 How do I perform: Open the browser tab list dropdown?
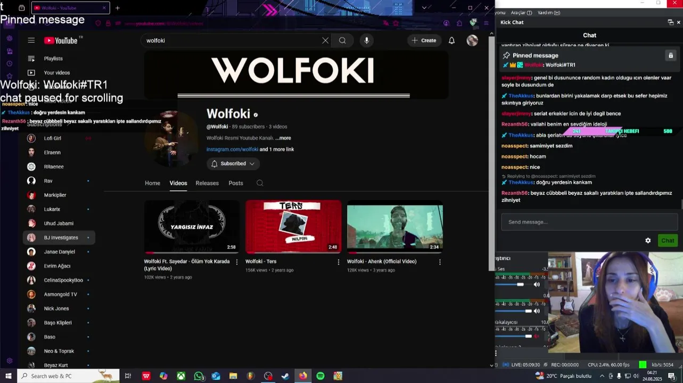click(x=424, y=7)
